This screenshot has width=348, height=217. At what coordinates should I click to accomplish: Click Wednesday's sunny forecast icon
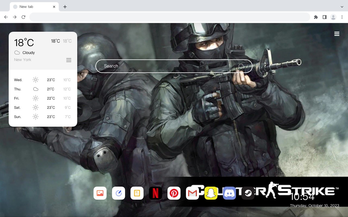tap(36, 80)
